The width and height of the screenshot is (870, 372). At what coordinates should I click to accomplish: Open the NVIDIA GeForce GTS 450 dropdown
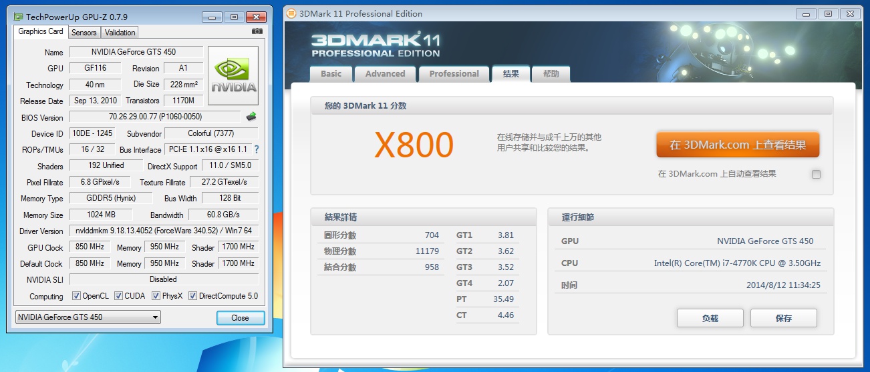coord(88,317)
